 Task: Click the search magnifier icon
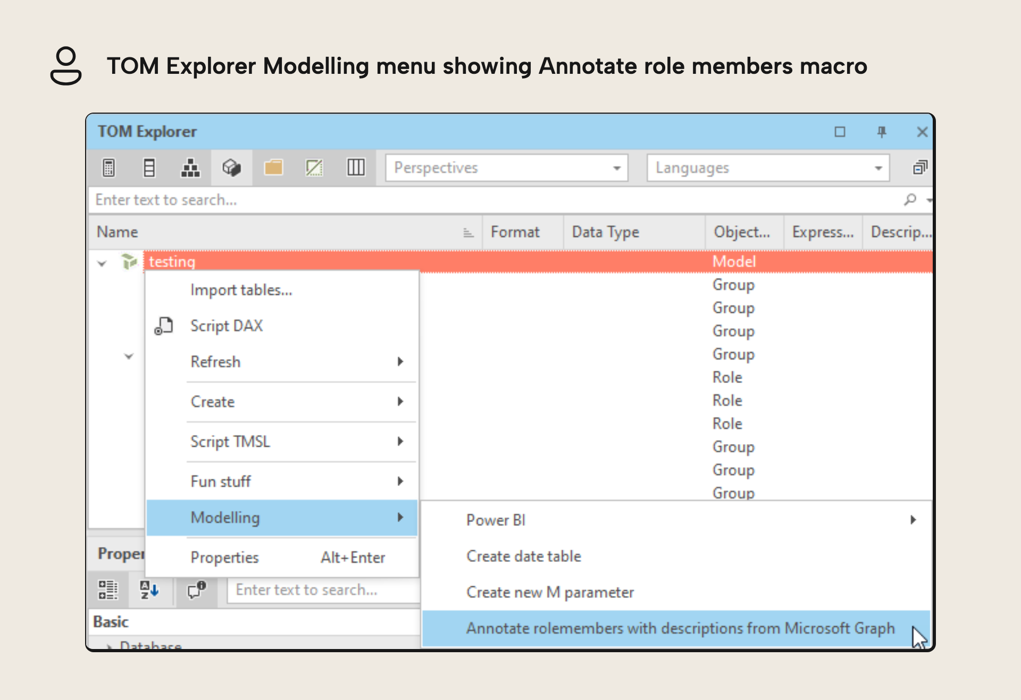pos(910,200)
